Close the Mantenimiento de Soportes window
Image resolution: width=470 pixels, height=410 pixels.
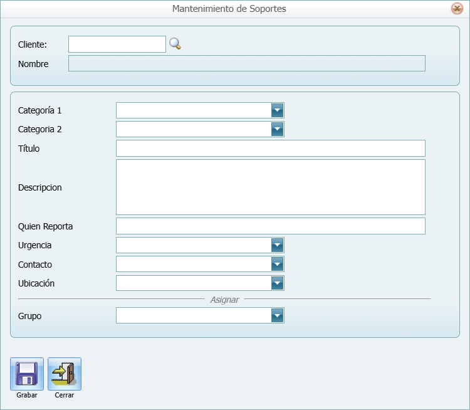click(457, 8)
